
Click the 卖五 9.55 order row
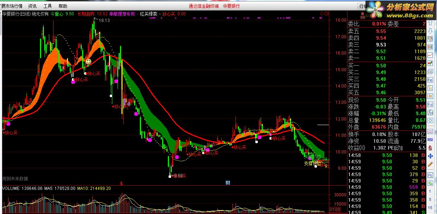(387, 31)
